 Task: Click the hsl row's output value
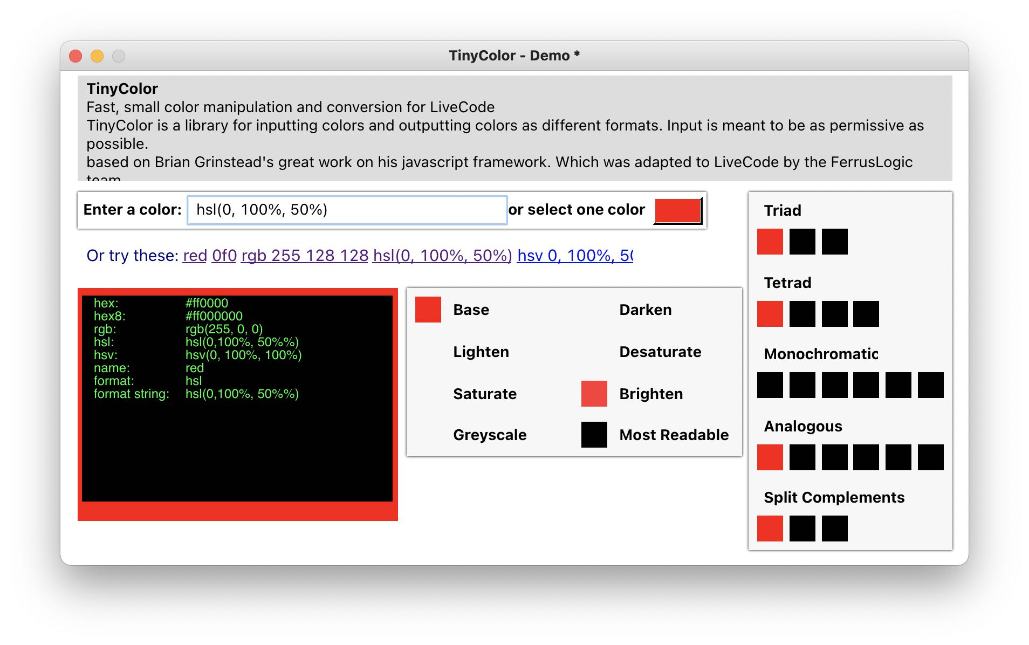pos(242,342)
